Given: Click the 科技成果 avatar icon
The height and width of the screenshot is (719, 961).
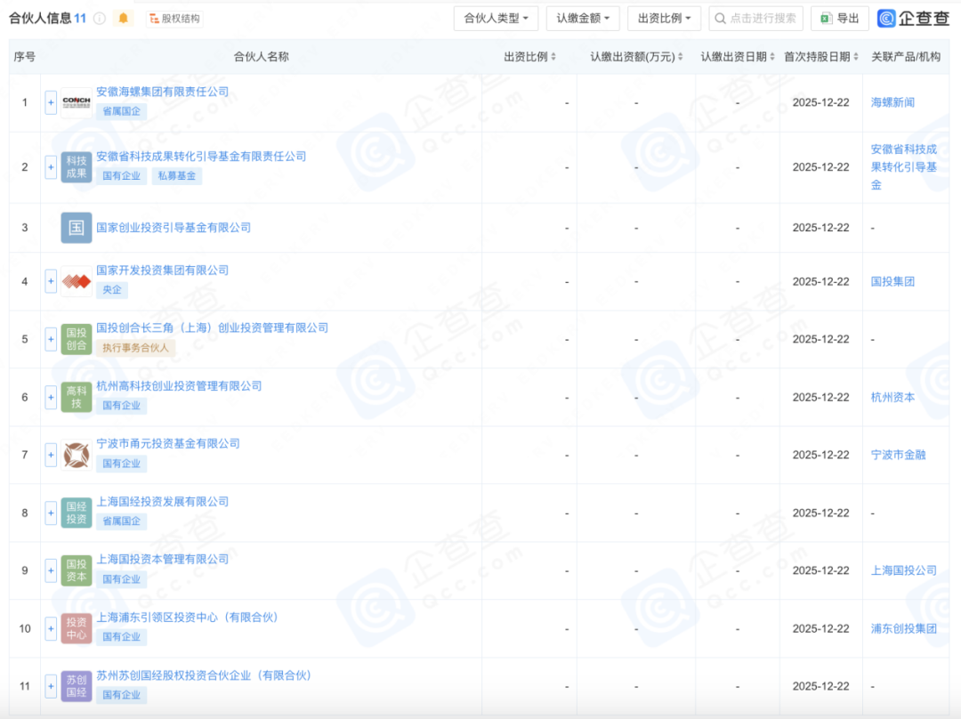Looking at the screenshot, I should (x=76, y=166).
